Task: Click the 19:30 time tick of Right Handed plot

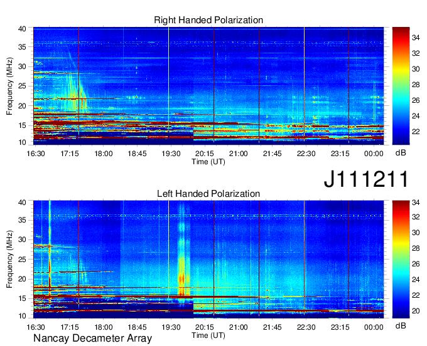Action: (171, 154)
